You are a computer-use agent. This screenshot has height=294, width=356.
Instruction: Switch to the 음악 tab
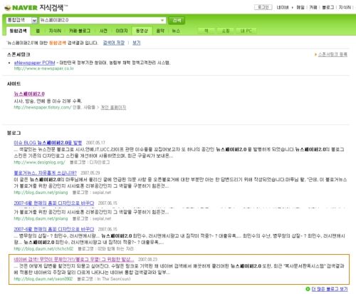point(160,31)
